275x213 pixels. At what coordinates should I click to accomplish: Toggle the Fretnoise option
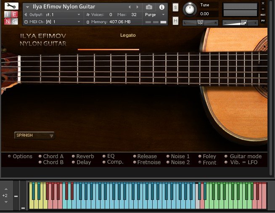point(135,162)
